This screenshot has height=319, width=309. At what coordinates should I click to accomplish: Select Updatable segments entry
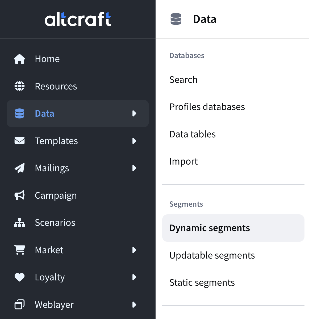tap(212, 255)
